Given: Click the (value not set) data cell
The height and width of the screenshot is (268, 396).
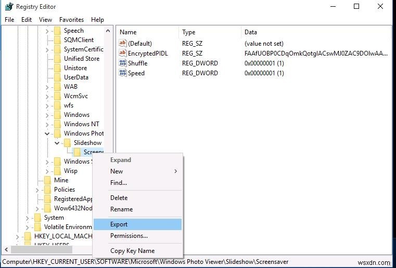Looking at the screenshot, I should [x=264, y=43].
